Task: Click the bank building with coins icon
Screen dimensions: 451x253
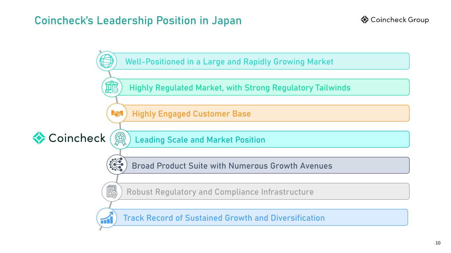Action: [112, 87]
